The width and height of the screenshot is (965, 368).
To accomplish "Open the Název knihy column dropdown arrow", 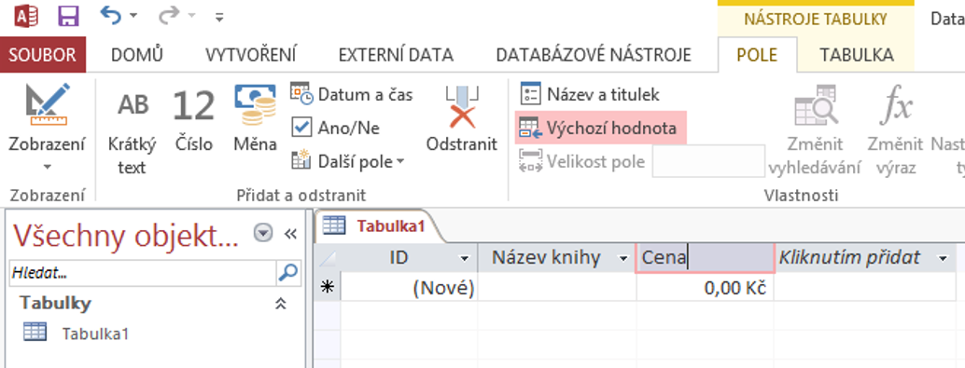I will 624,259.
